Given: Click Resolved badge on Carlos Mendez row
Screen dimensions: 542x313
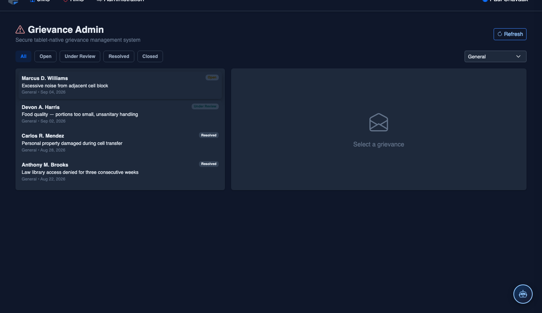Looking at the screenshot, I should [209, 135].
